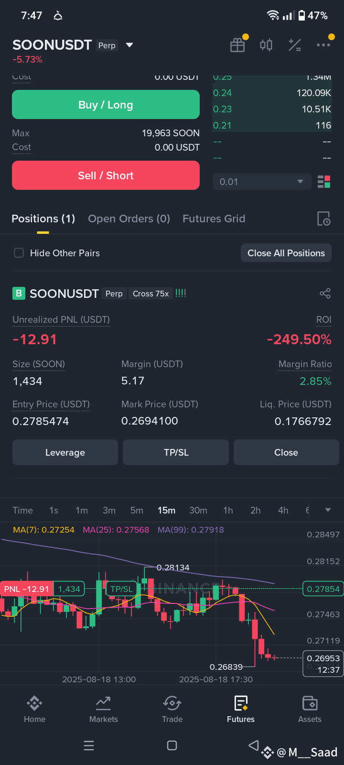Change the order book layout icon
344x765 pixels.
point(324,182)
